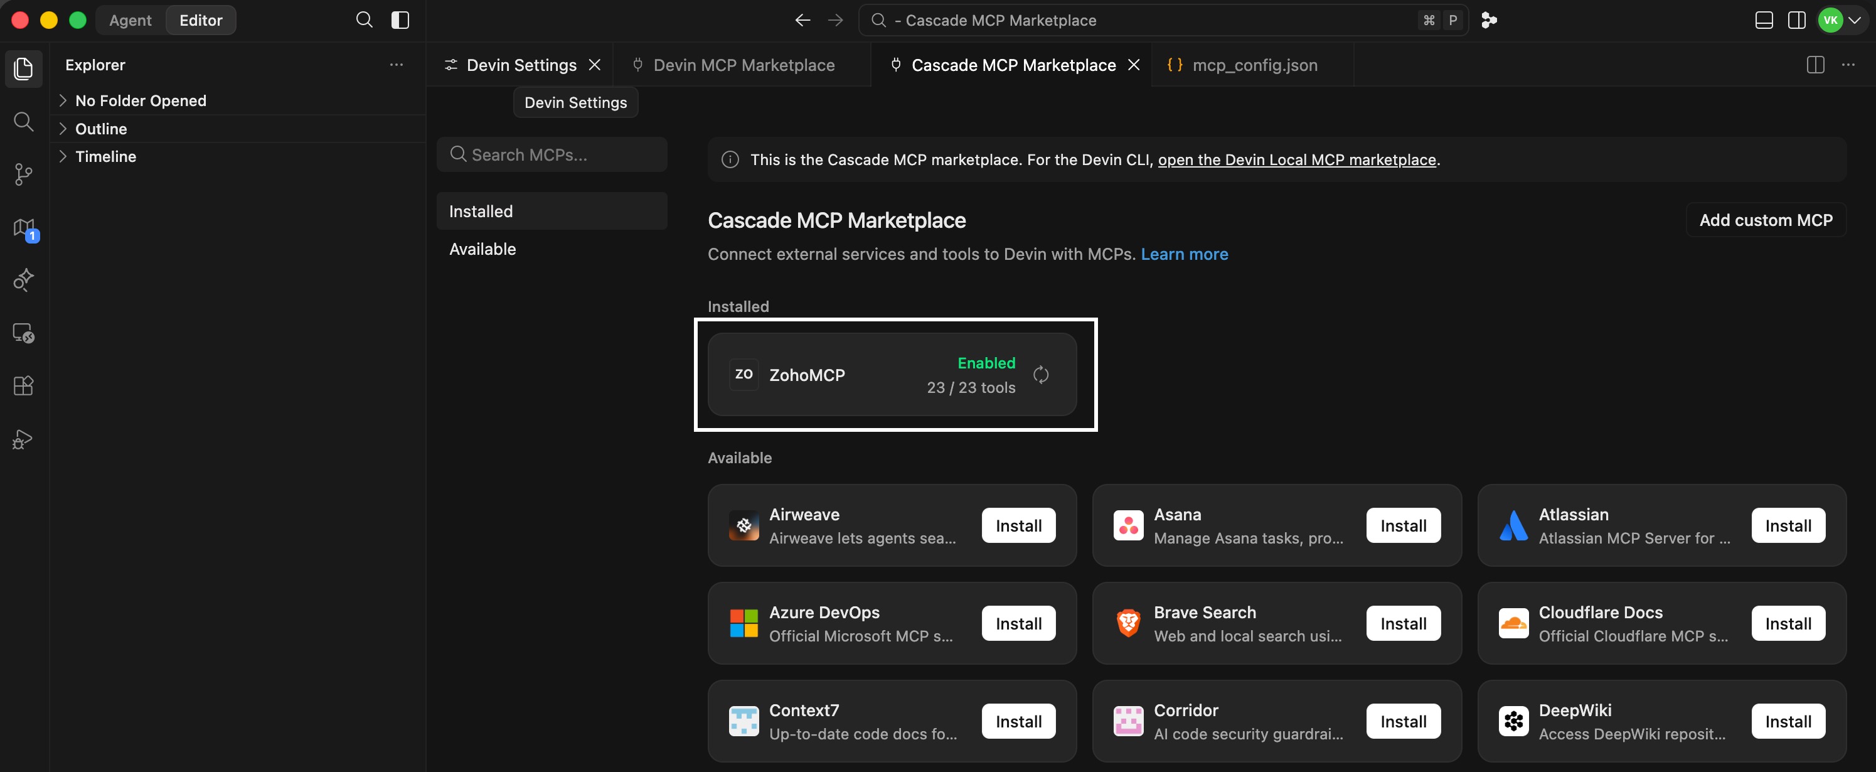Install the Brave Search MCP
Viewport: 1876px width, 772px height.
(1404, 623)
